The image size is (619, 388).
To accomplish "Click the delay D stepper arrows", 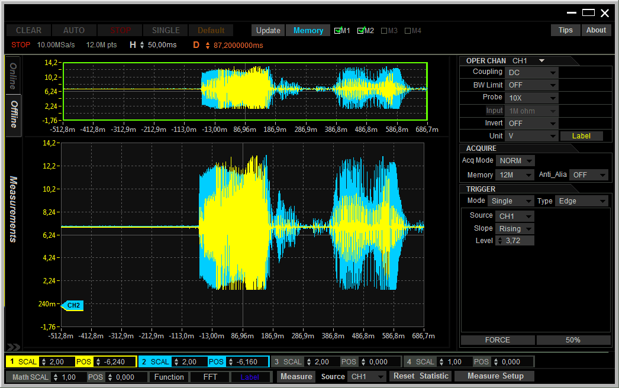I will tap(208, 46).
